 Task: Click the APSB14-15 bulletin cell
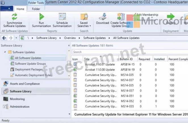click(128, 64)
